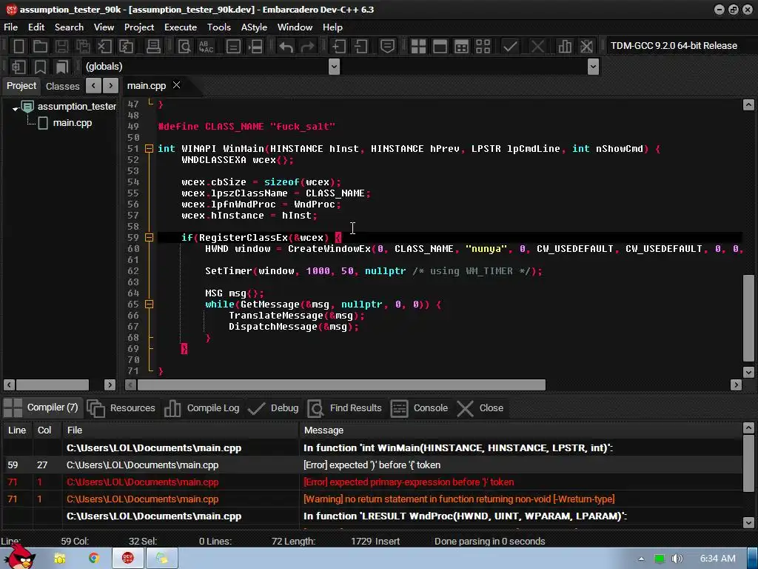Open the empty function list dropdown
Screen dimensions: 758x569
coord(593,67)
